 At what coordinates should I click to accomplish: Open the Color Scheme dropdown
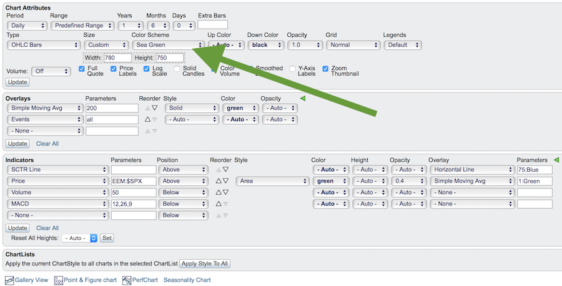pos(169,45)
